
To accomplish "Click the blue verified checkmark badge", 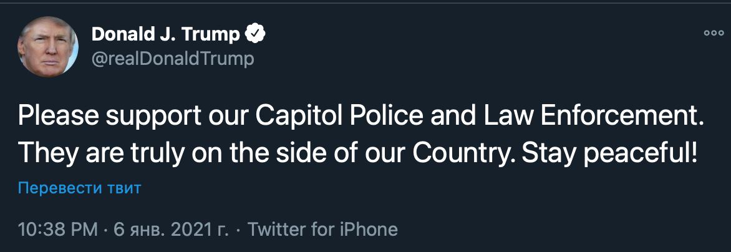I will pos(255,35).
